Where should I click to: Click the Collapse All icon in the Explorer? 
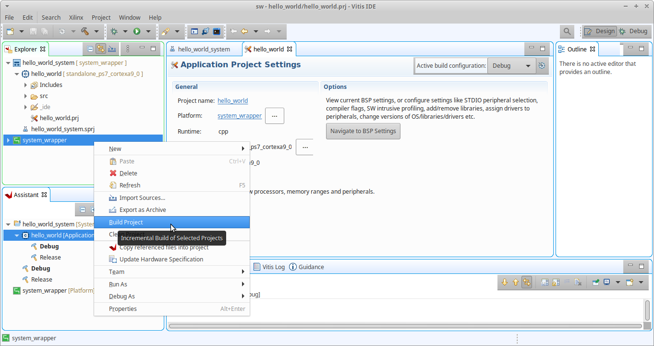pyautogui.click(x=90, y=49)
